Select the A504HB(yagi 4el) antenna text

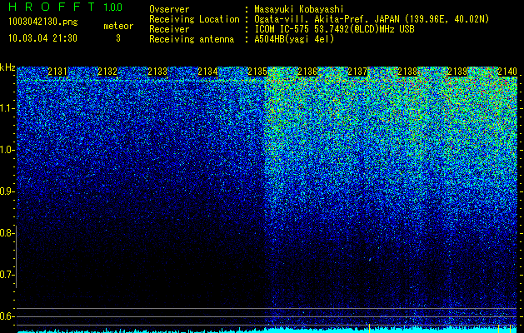294,39
